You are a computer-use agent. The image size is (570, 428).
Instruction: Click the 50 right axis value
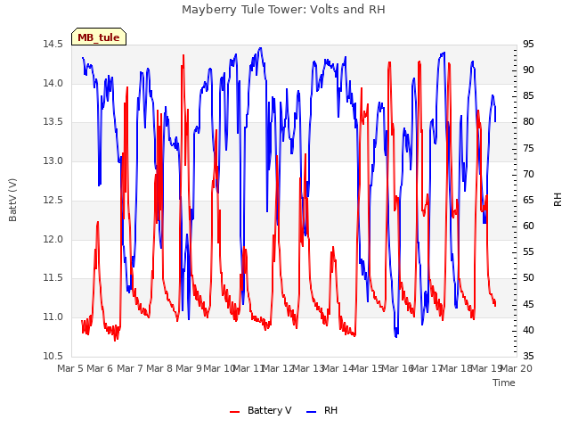[x=528, y=278]
